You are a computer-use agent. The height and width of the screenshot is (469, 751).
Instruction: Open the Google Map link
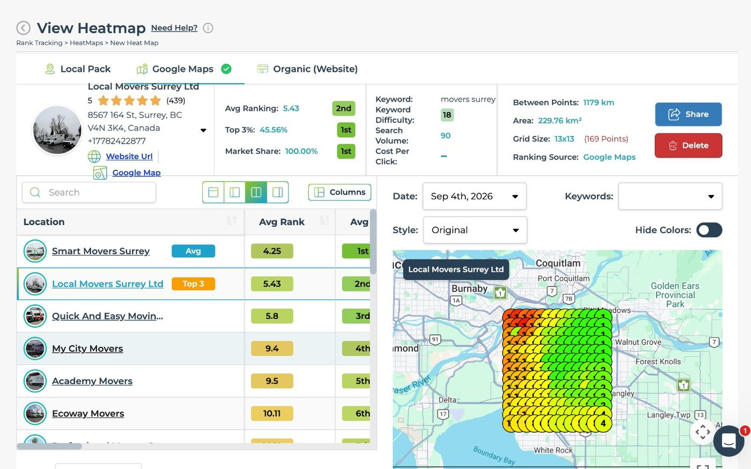coord(136,173)
